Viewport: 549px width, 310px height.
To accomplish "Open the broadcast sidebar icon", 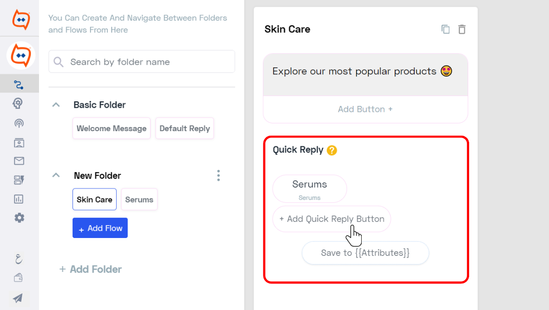I will coord(19,123).
